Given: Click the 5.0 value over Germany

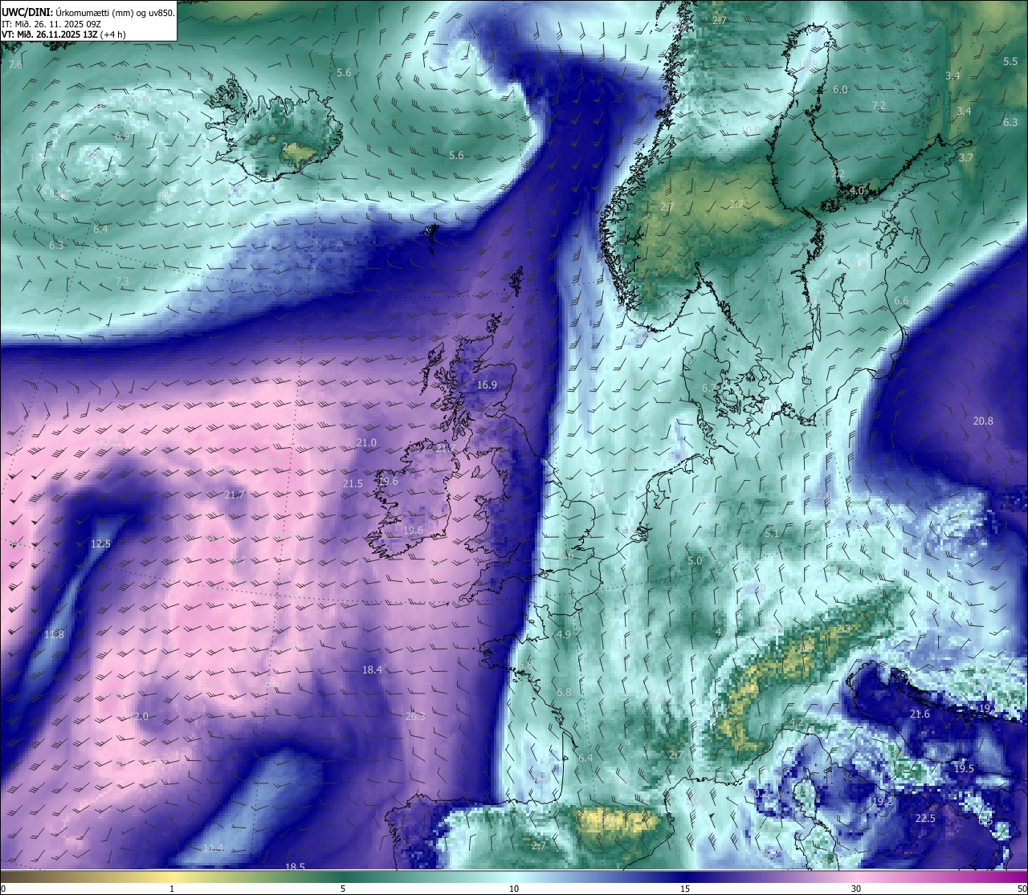Looking at the screenshot, I should 696,561.
